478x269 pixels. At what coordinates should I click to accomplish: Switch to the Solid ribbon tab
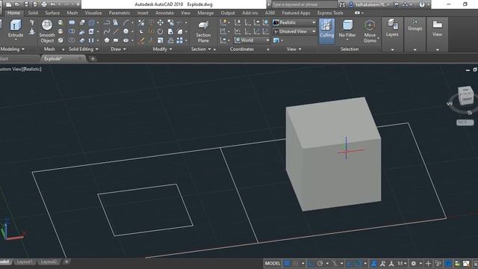tap(33, 13)
